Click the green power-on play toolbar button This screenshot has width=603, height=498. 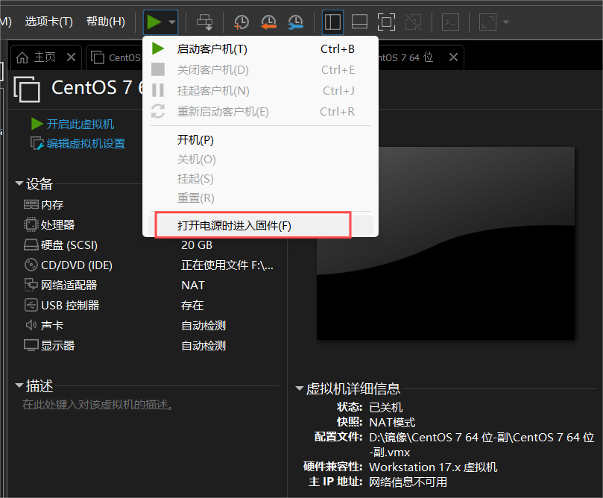pos(154,22)
